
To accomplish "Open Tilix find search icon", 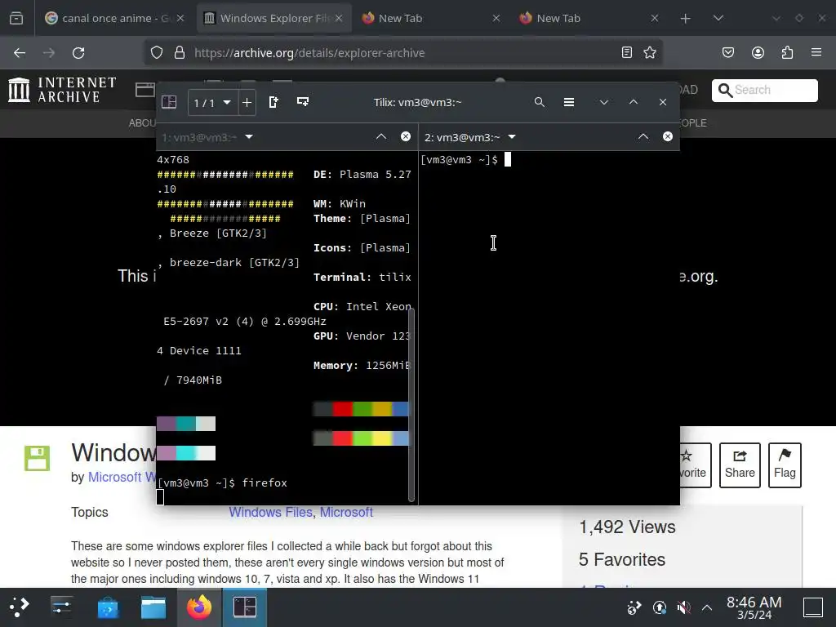I will tap(540, 102).
